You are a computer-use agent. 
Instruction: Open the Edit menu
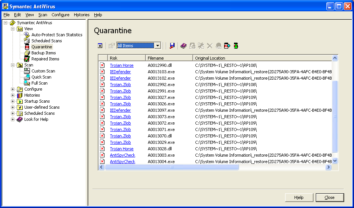[17, 15]
